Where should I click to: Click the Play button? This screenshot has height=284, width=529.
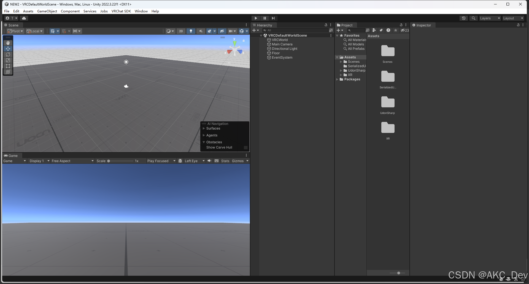(256, 18)
